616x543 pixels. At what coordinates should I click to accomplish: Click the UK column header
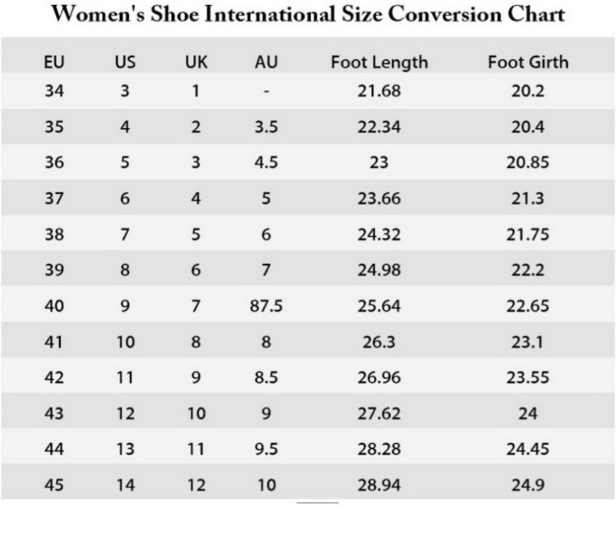tap(196, 62)
